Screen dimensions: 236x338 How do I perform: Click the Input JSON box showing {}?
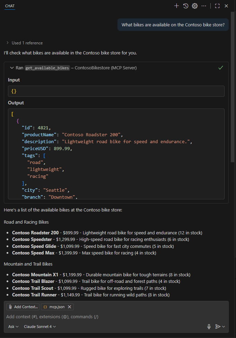click(x=116, y=91)
